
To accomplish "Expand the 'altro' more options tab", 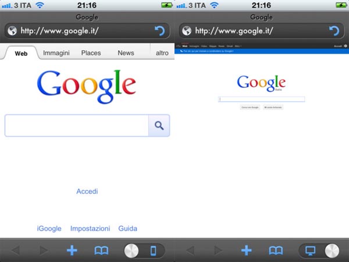I will [x=162, y=53].
